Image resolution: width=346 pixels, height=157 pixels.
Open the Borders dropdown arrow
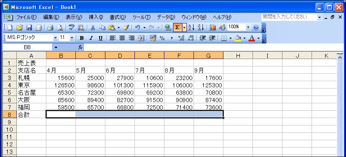pyautogui.click(x=230, y=39)
